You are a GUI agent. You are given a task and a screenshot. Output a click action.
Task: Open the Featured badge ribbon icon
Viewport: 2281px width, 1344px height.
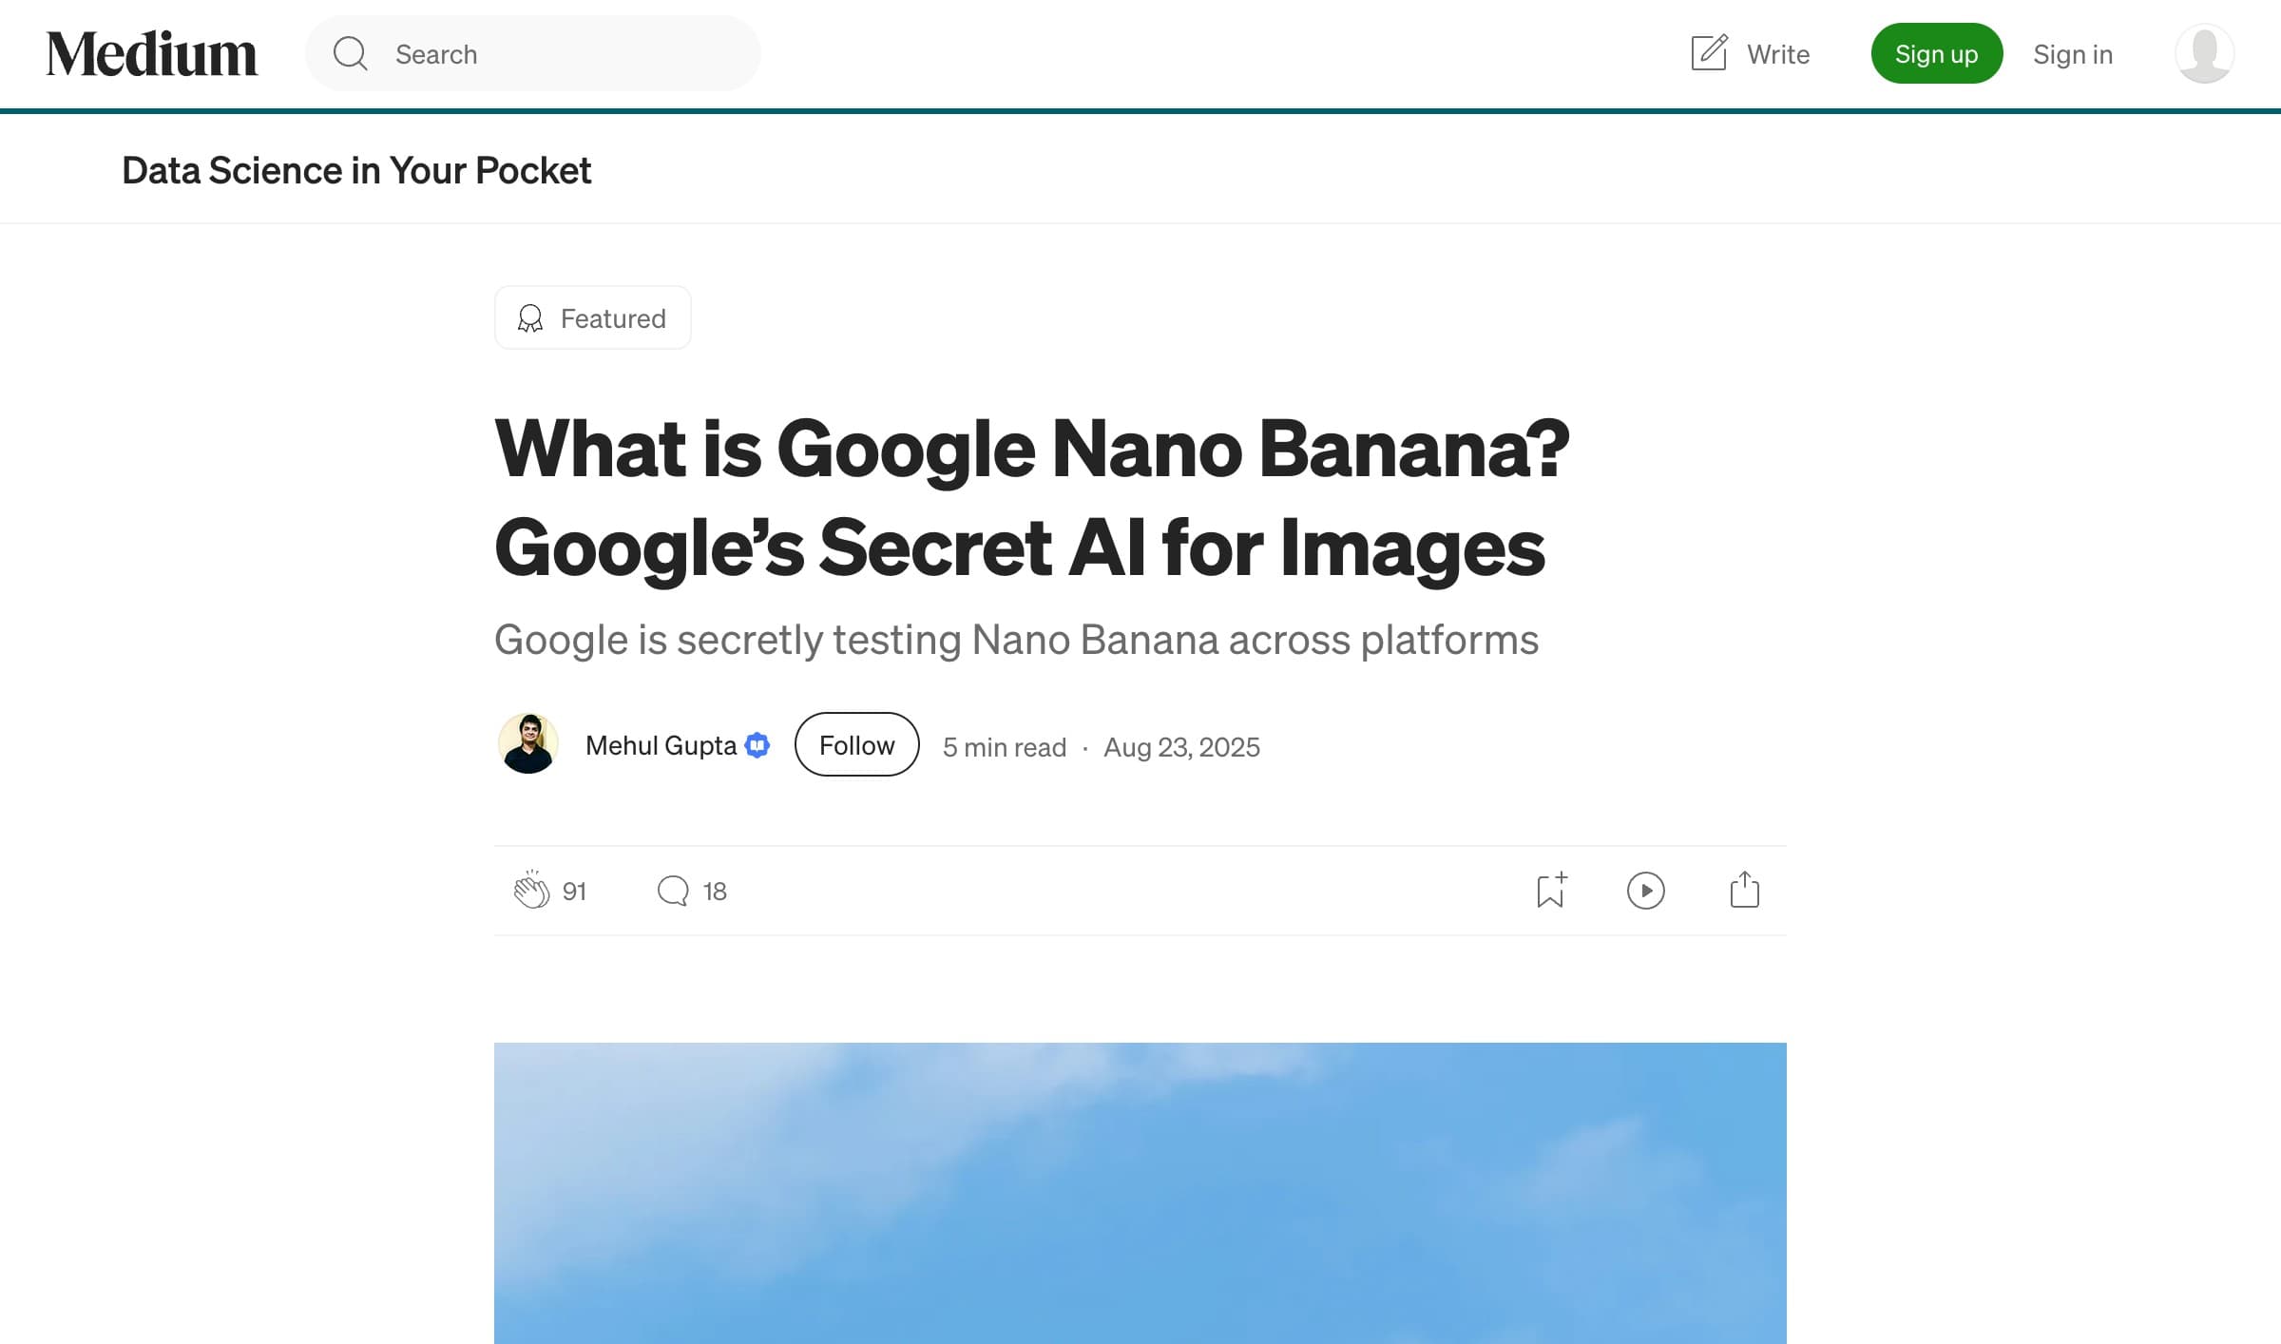(x=529, y=317)
